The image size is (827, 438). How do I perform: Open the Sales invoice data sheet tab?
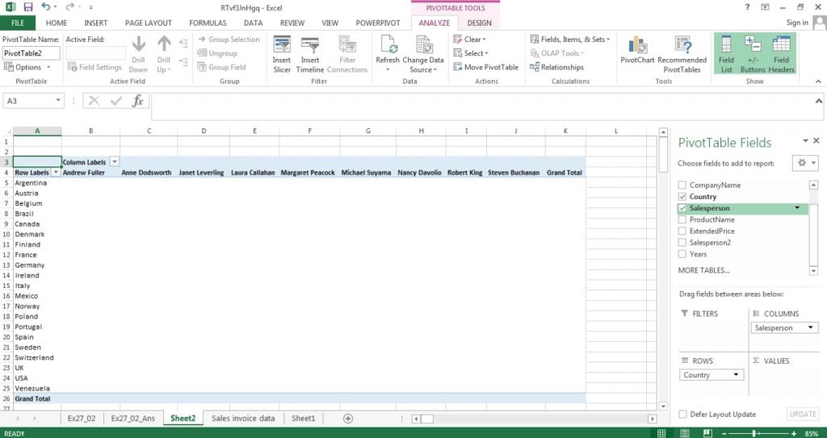point(243,419)
